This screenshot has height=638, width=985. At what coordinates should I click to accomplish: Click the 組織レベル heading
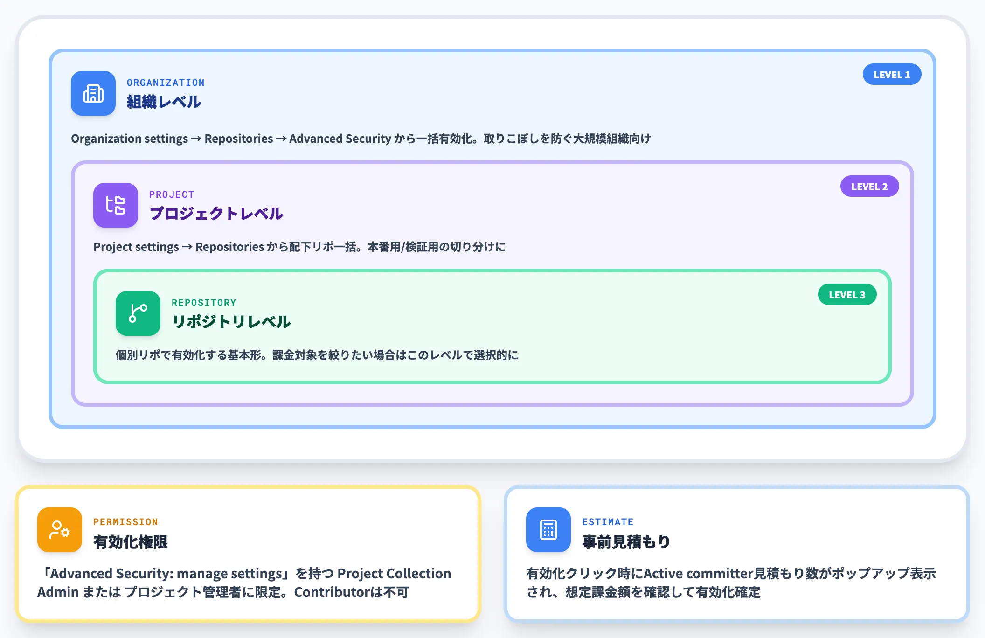coord(164,102)
